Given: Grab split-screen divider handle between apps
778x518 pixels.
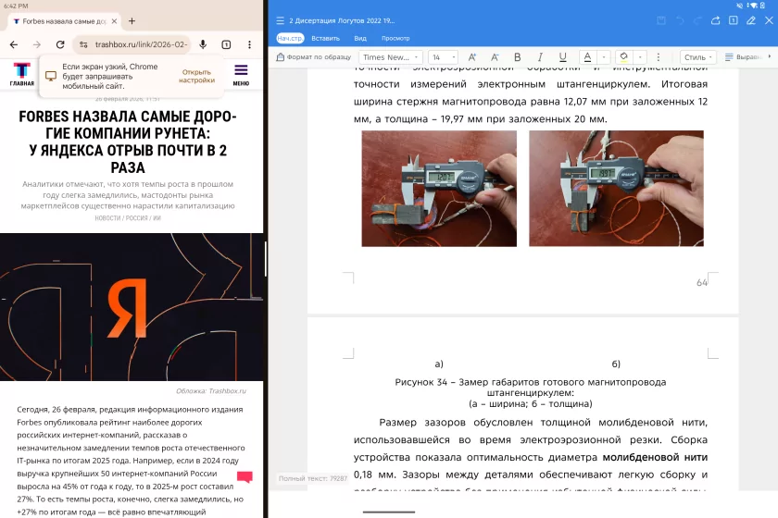Looking at the screenshot, I should 266,259.
